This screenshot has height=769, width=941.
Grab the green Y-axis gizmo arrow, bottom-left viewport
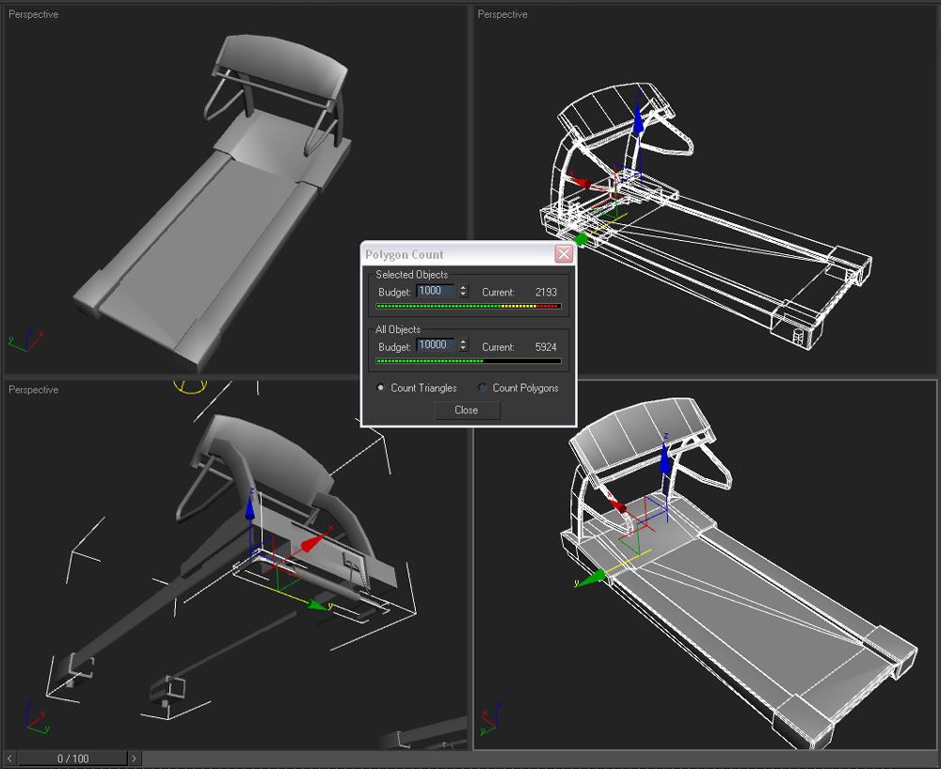(x=317, y=604)
